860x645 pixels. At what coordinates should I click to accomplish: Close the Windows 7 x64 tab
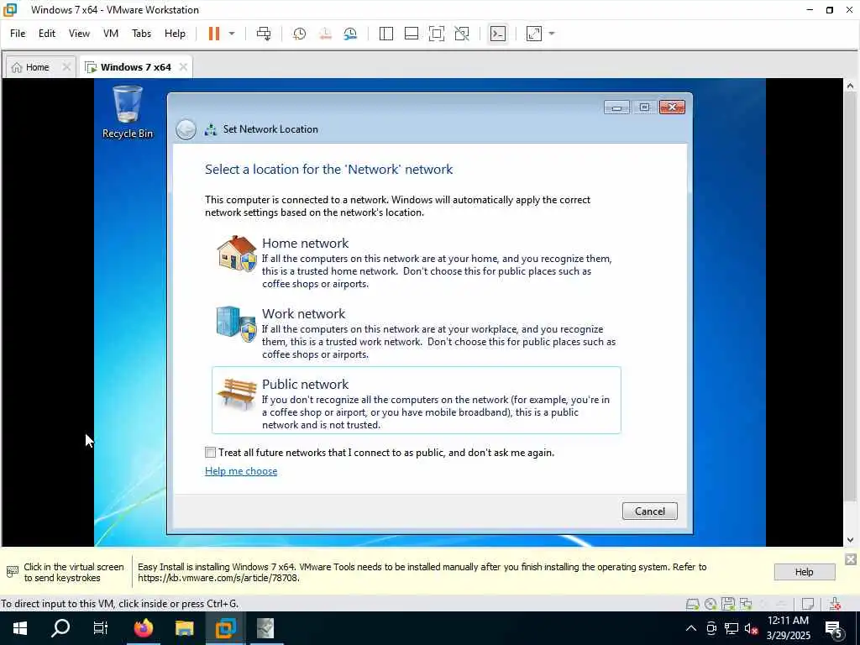coord(183,67)
